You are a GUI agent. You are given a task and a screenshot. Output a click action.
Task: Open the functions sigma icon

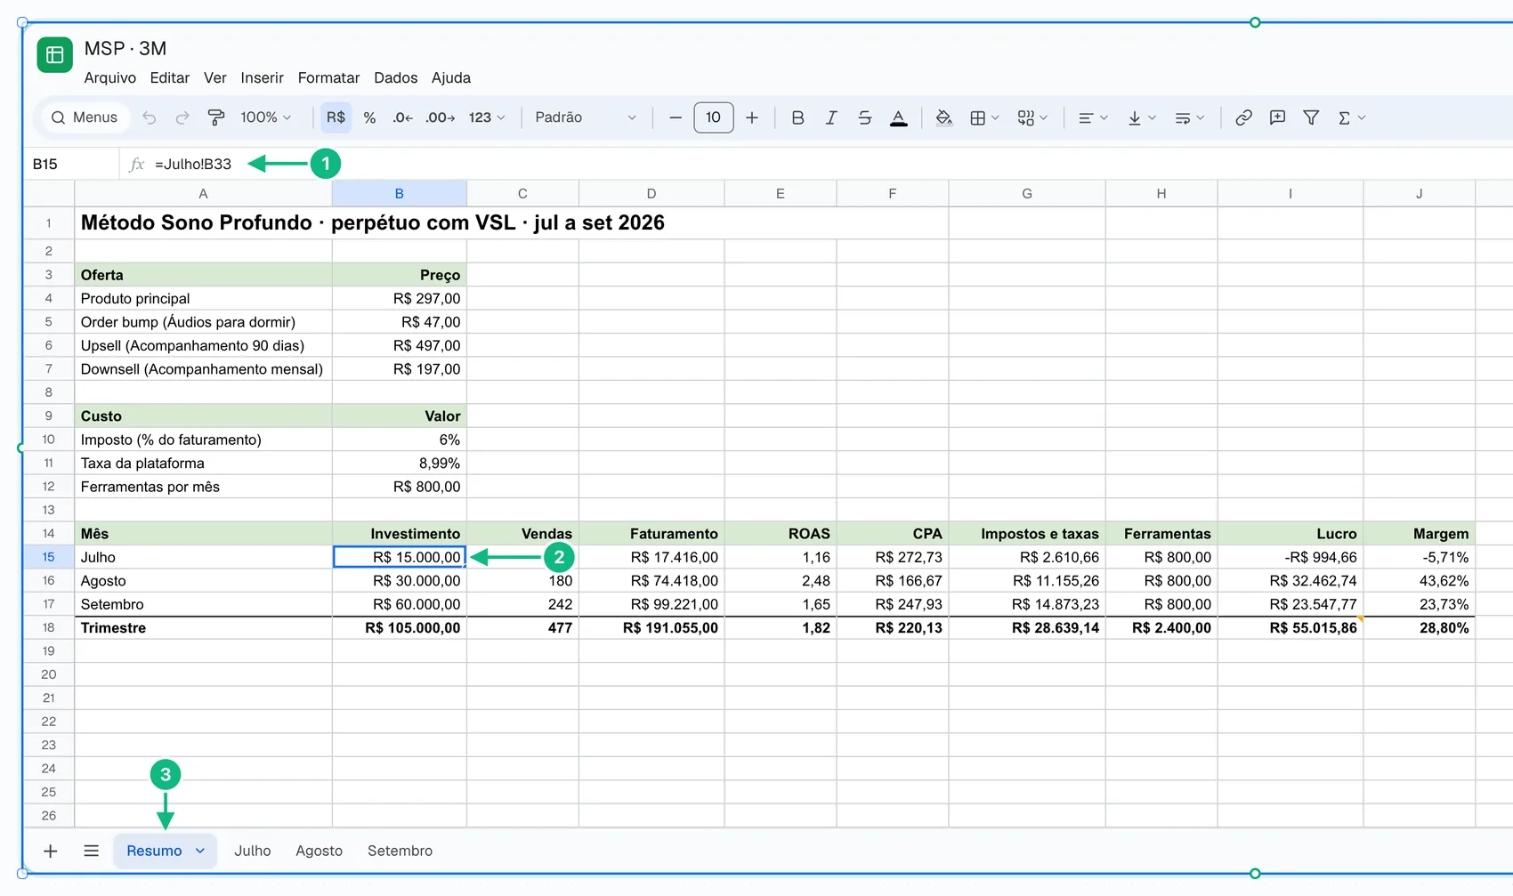pyautogui.click(x=1351, y=117)
